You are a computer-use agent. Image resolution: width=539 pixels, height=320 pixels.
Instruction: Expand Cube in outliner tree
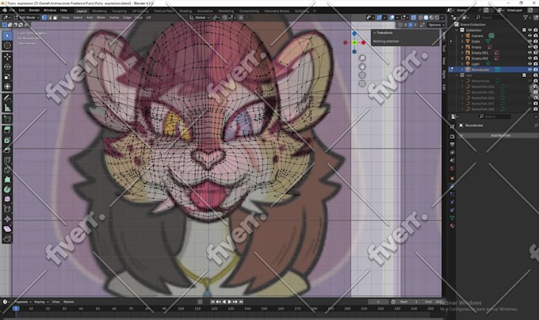pyautogui.click(x=462, y=41)
